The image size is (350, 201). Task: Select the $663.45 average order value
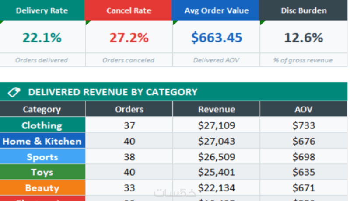(x=216, y=38)
